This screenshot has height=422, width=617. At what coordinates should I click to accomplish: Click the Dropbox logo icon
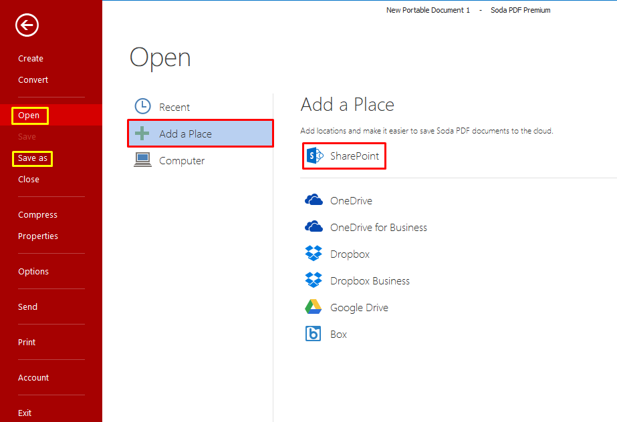(314, 254)
